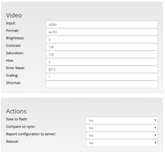Click the Hue value field
Viewport: 165px width, 156px height.
click(x=102, y=62)
